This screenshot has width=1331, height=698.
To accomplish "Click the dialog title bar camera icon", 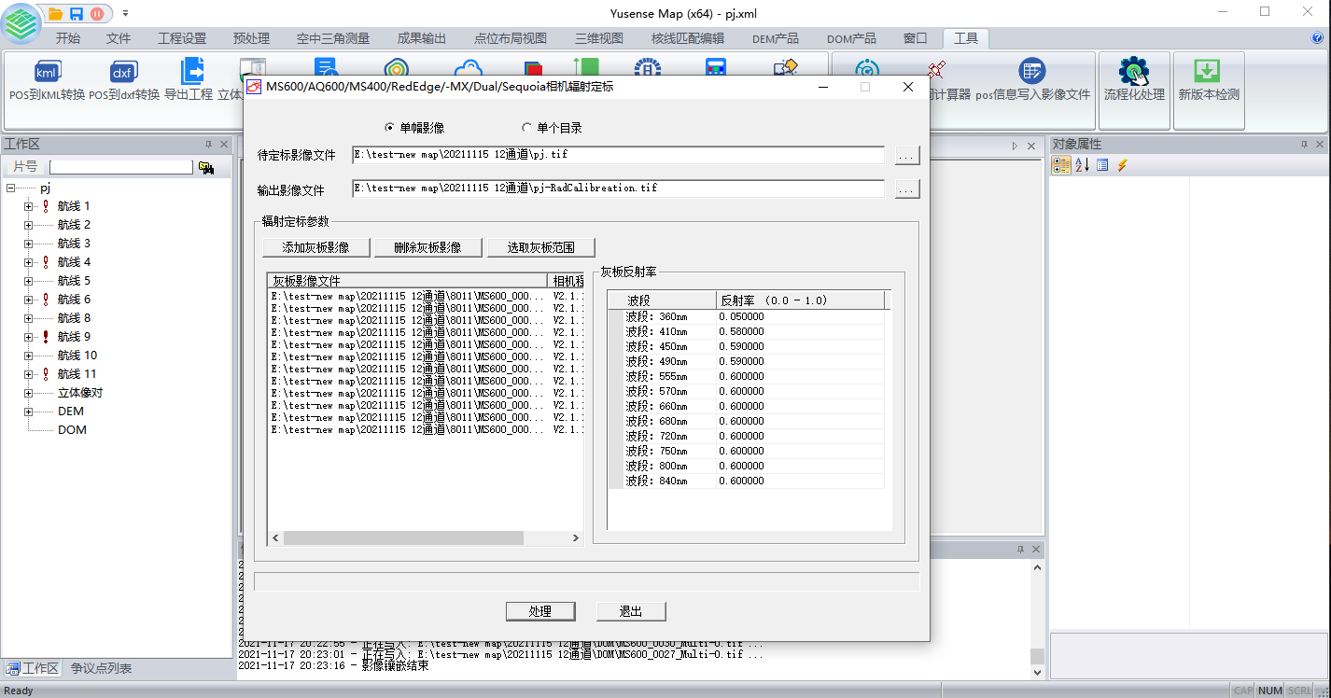I will [254, 87].
